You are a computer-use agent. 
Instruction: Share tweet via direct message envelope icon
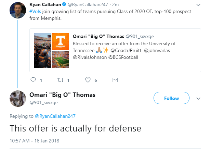pos(115,80)
